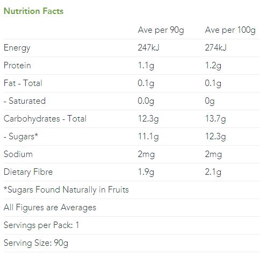Screen dimensions: 260x256
Task: Click the 1.2g protein per 100g value
Action: point(213,66)
